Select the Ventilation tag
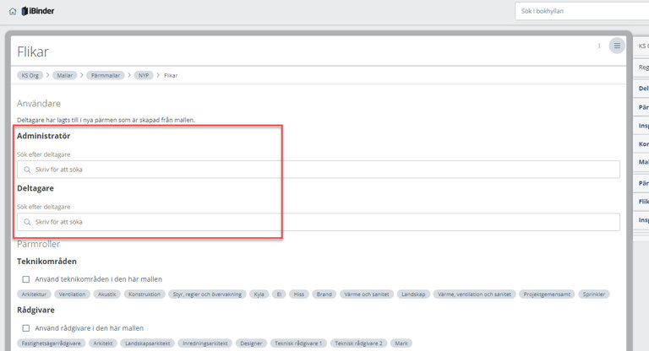Screen dimensions: 649x351 point(74,294)
